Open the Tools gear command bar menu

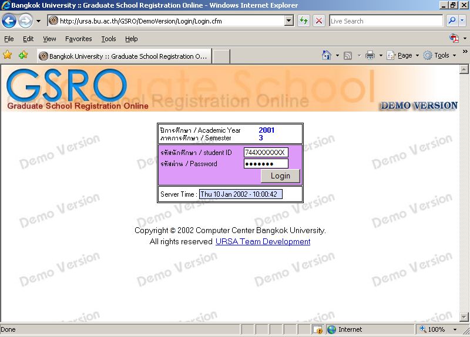pyautogui.click(x=439, y=55)
